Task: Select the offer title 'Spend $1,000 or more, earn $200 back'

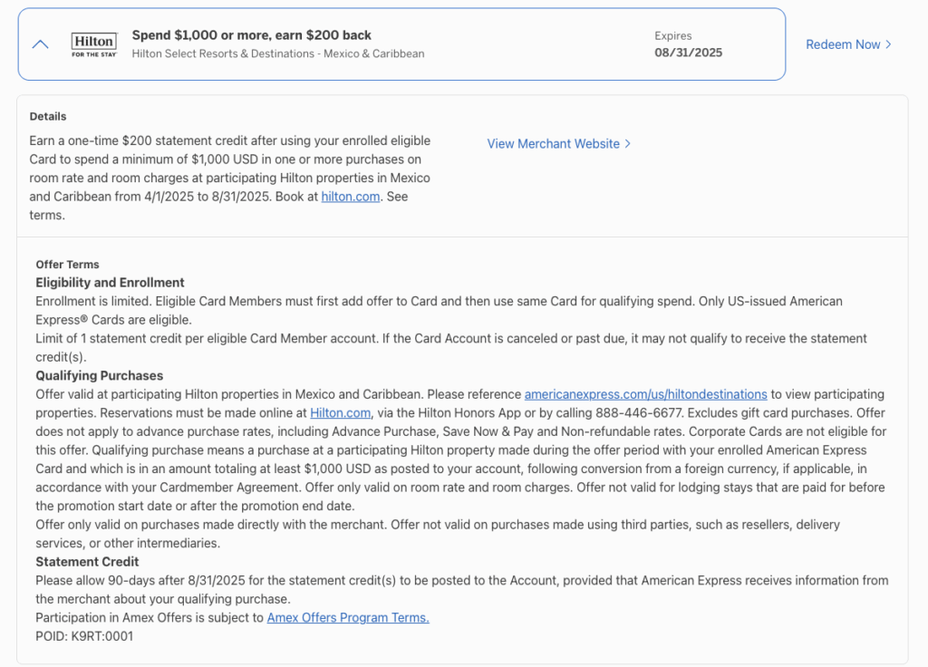Action: point(252,35)
